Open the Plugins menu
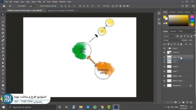This screenshot has width=196, height=110. click(55, 2)
